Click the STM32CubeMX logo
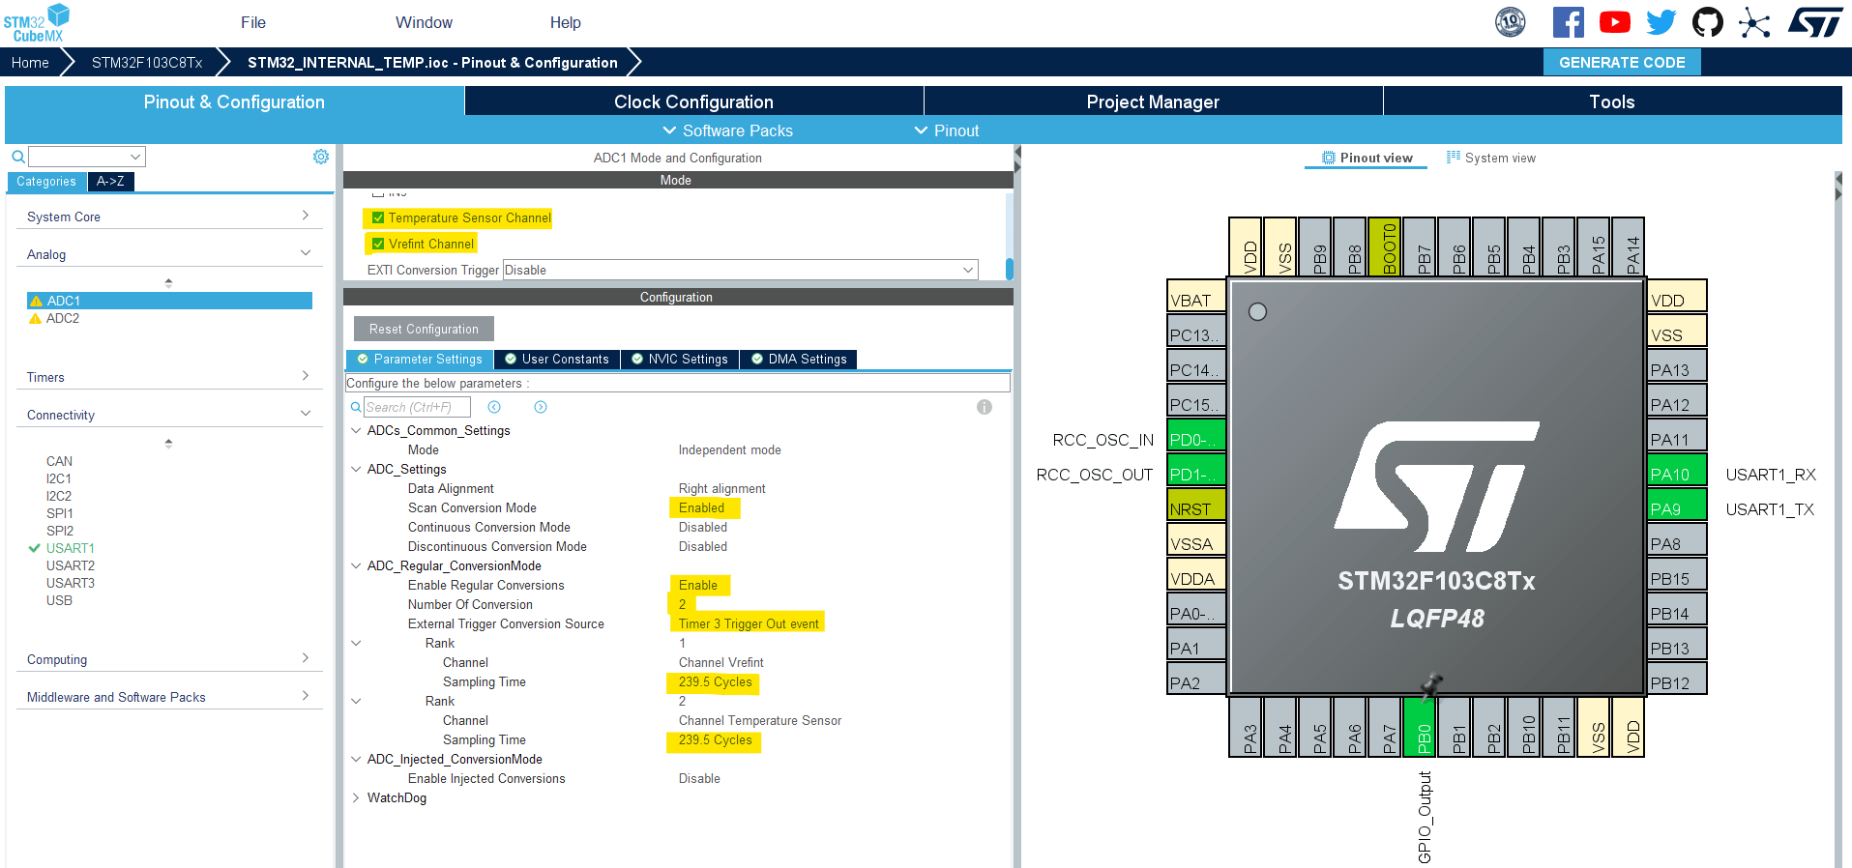1852x868 pixels. [x=37, y=23]
